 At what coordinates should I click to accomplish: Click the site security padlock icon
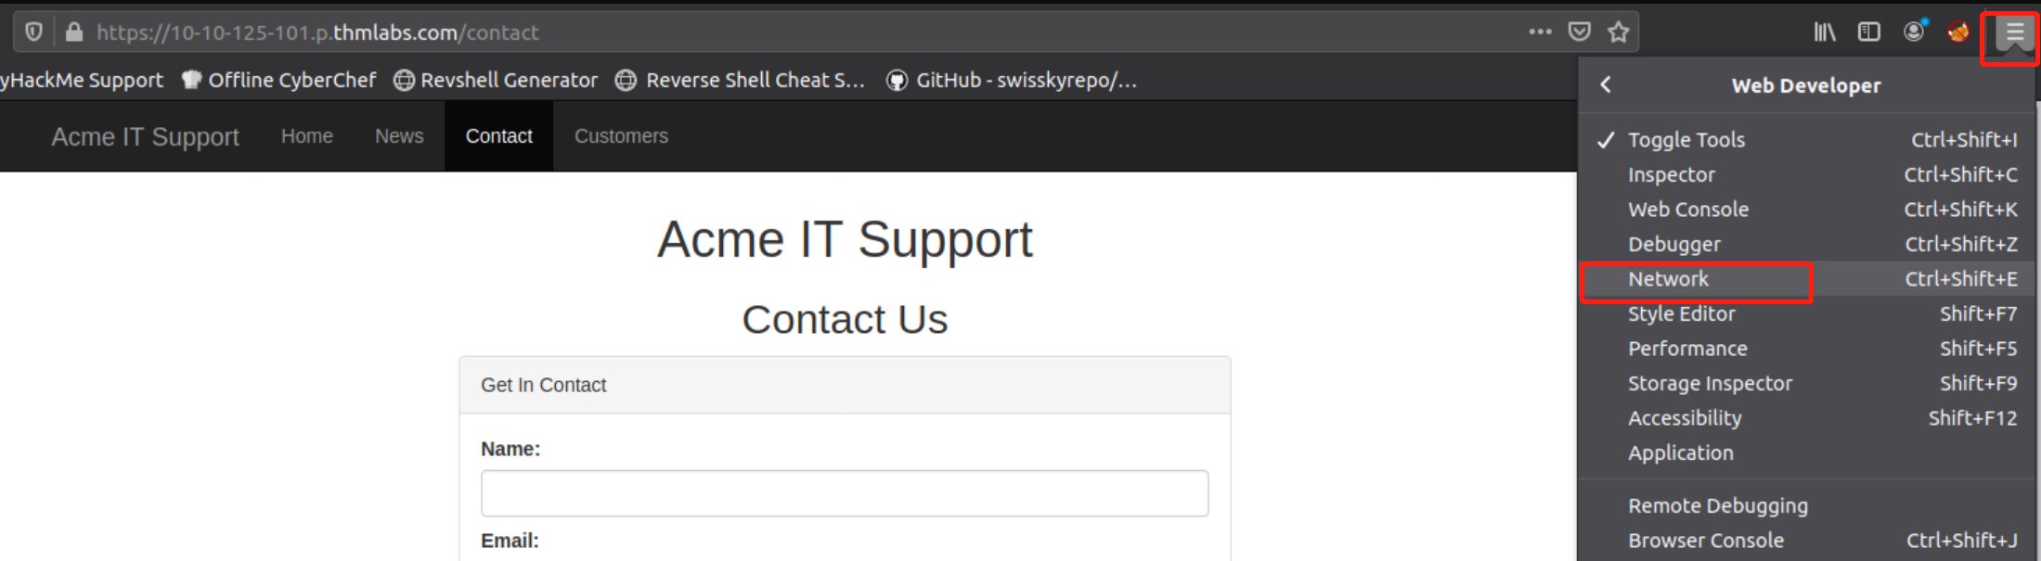[x=74, y=32]
